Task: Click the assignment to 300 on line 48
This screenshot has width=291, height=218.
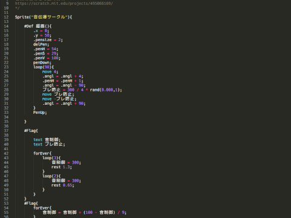Action: click(x=66, y=180)
